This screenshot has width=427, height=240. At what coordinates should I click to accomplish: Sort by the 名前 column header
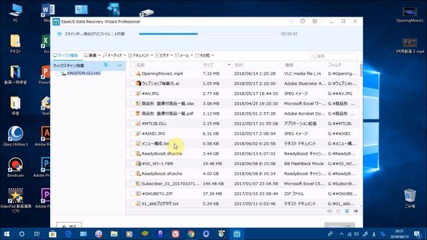pyautogui.click(x=140, y=65)
